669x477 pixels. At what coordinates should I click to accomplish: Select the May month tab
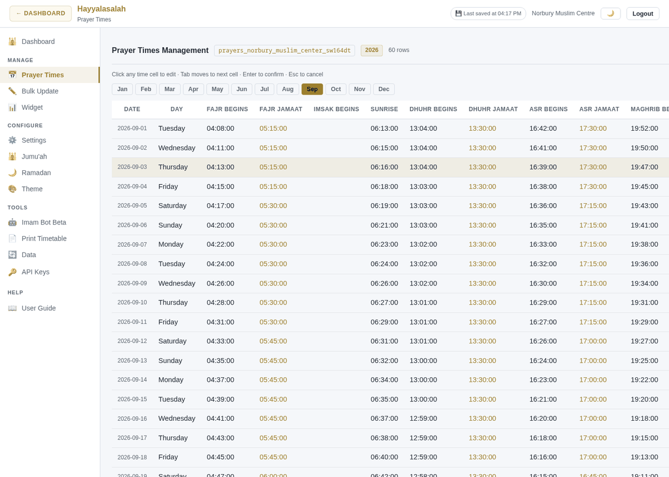click(217, 89)
